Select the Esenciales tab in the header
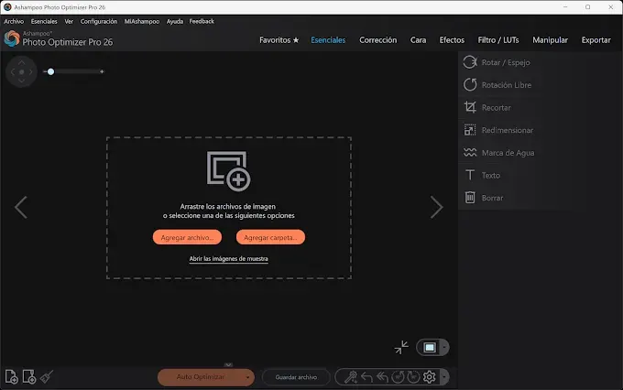623x390 pixels. click(x=328, y=40)
